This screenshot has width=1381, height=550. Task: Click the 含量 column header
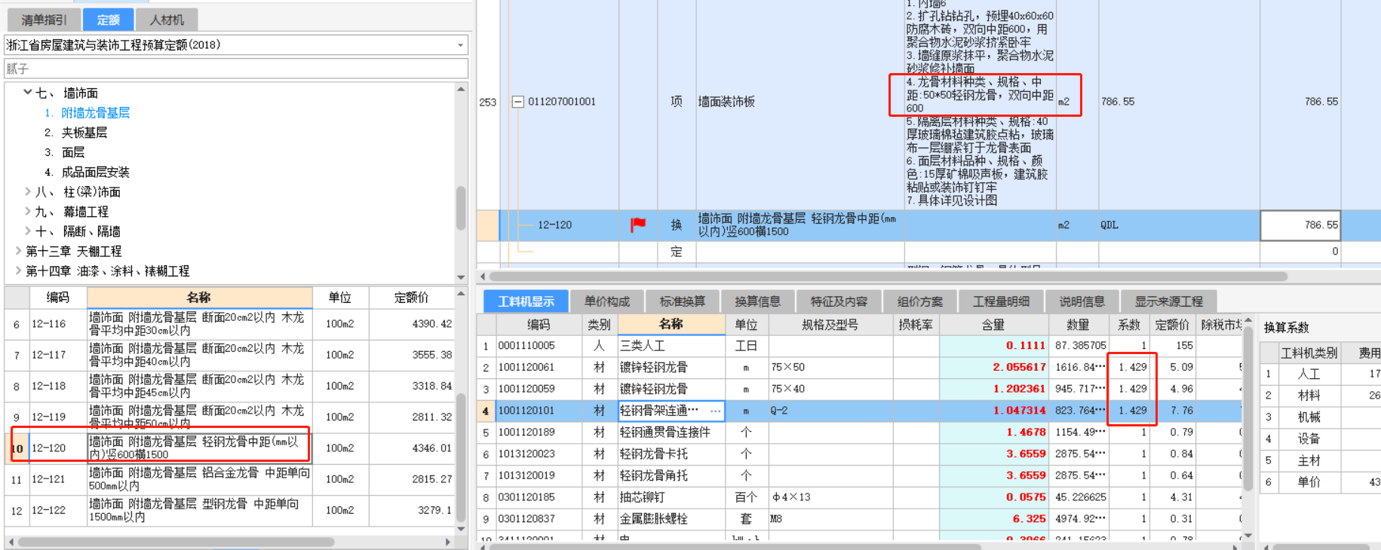click(x=993, y=325)
